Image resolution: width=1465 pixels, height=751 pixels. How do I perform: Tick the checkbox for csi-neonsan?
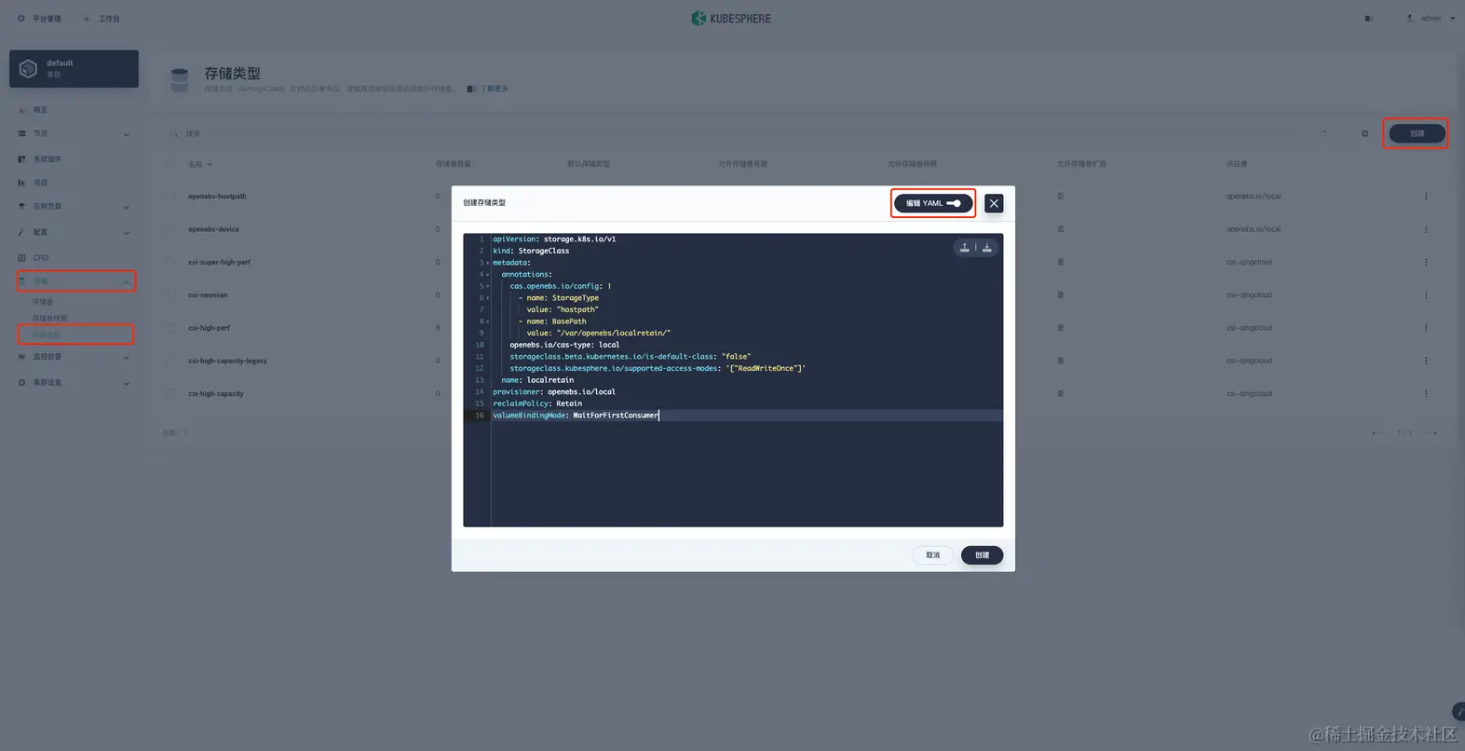[x=170, y=295]
